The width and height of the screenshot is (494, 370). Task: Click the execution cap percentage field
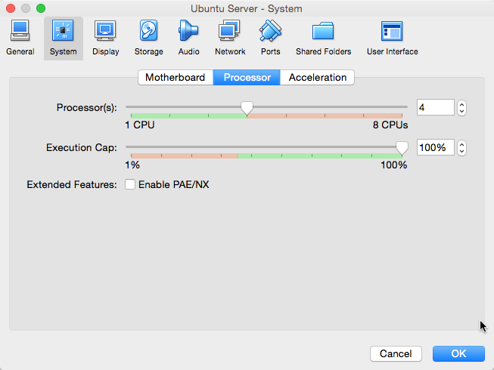[436, 147]
